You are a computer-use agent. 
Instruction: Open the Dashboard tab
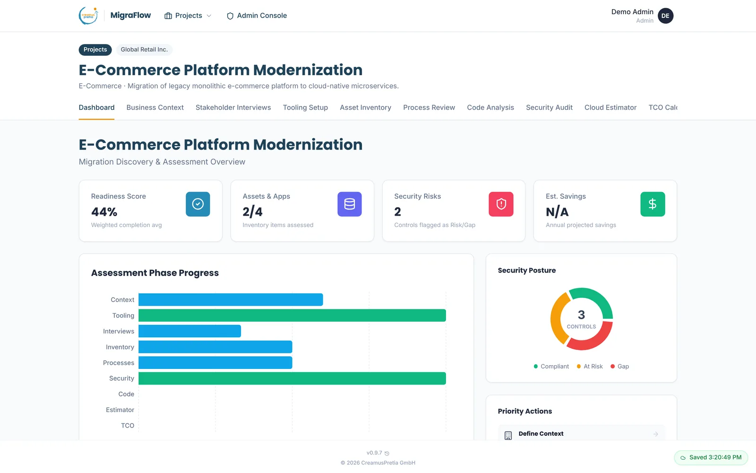tap(96, 107)
